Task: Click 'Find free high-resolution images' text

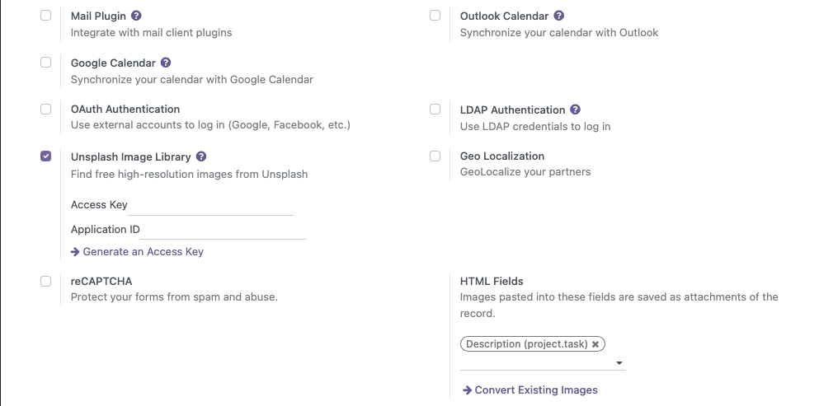Action: [x=189, y=175]
